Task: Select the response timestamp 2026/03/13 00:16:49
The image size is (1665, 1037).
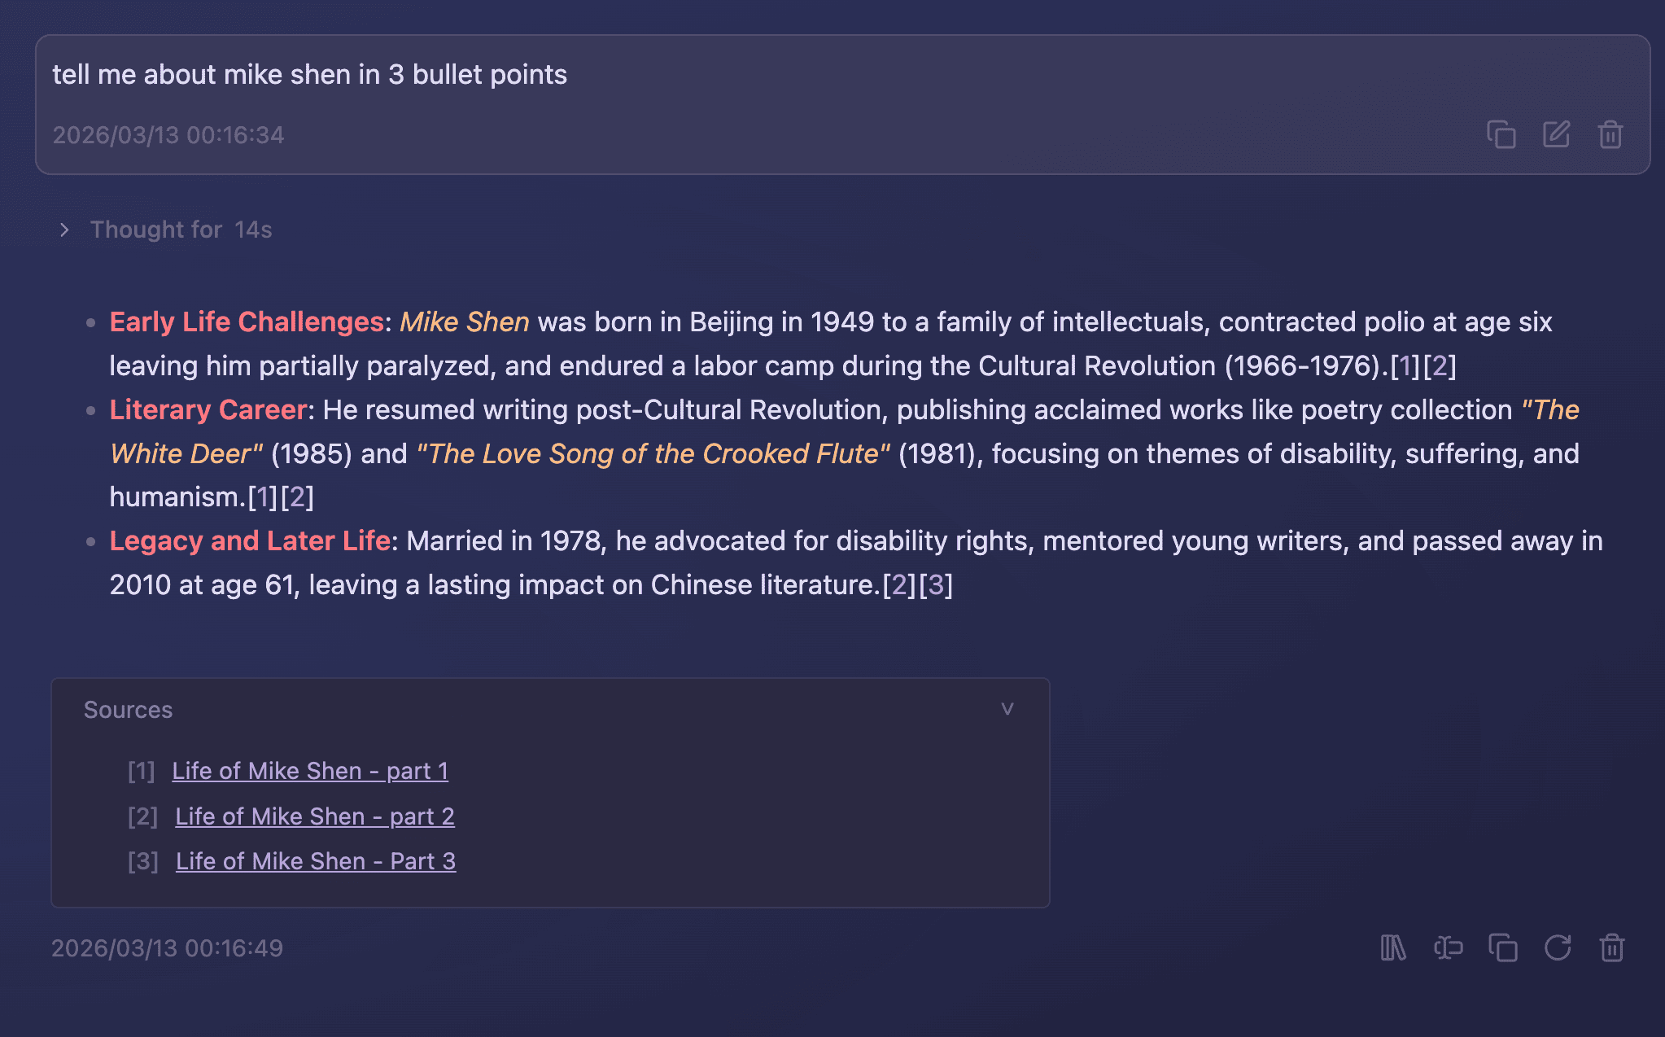Action: click(167, 947)
